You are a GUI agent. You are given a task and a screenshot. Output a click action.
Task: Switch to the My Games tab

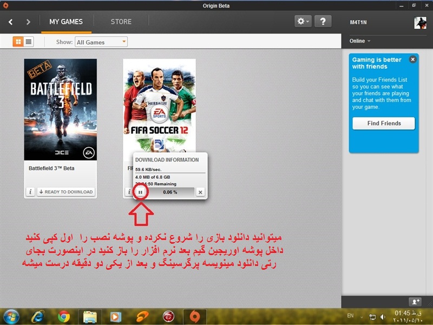coord(66,22)
